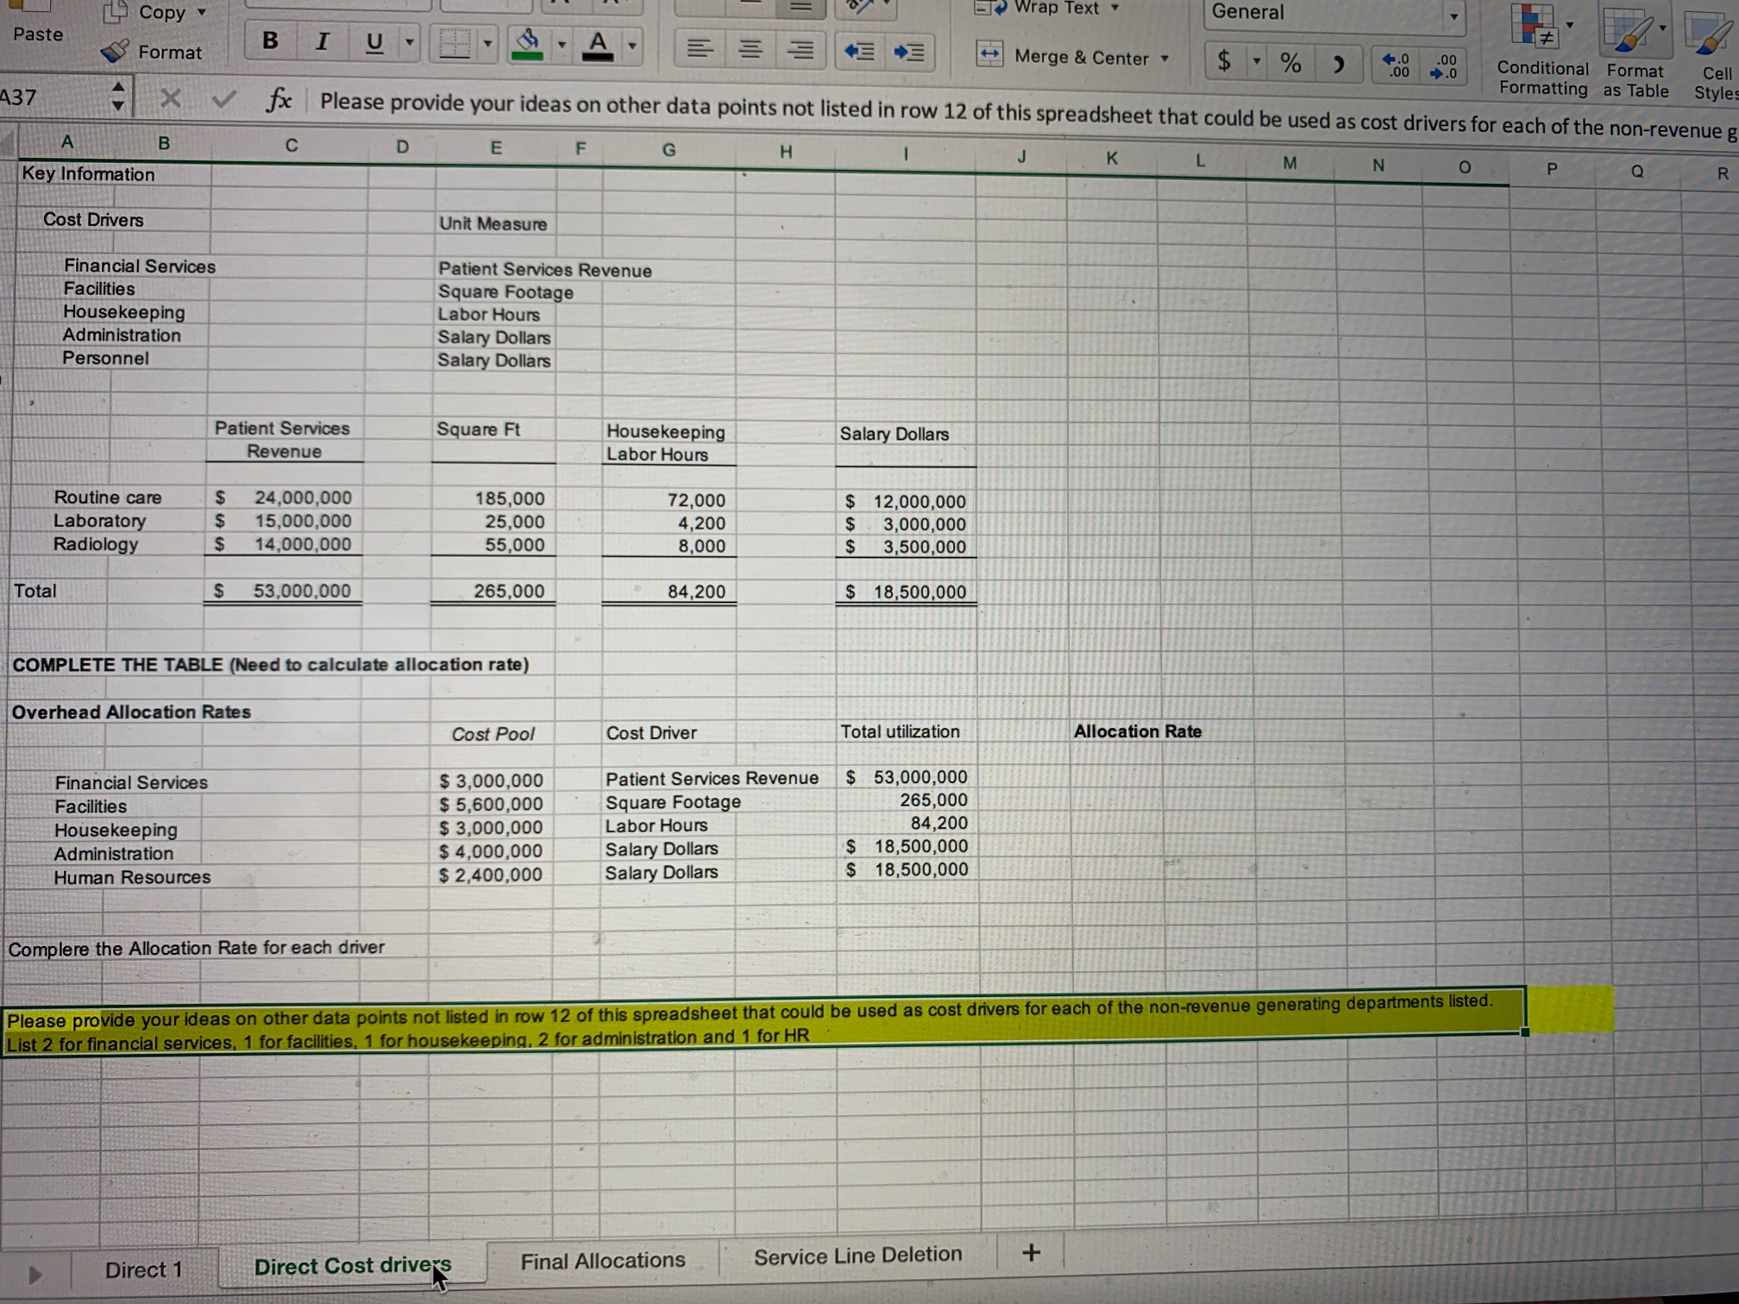Screen dimensions: 1739x1304
Task: Apply percent style format
Action: [x=1290, y=62]
